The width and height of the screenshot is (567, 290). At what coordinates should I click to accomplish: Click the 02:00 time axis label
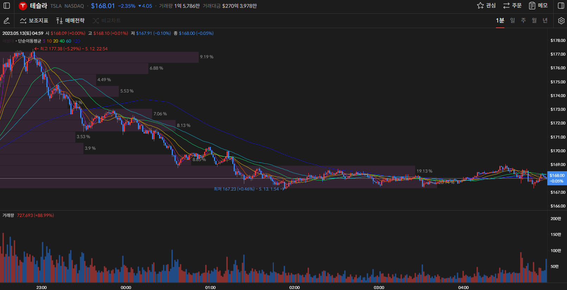click(295, 288)
